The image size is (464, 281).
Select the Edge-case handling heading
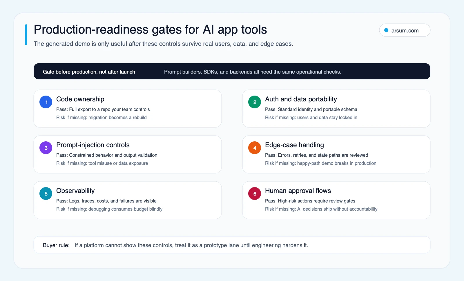(x=294, y=145)
